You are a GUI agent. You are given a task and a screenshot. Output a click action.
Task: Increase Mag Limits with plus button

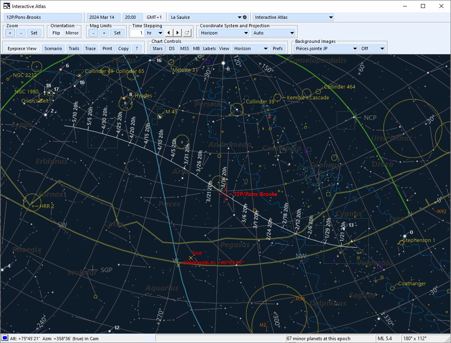[x=104, y=33]
